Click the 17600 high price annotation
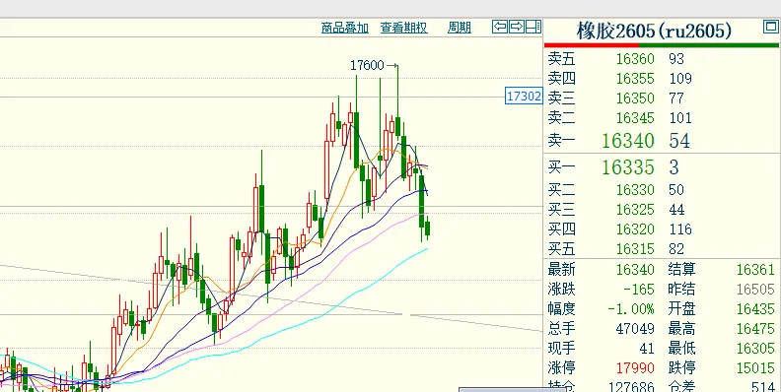 click(367, 65)
